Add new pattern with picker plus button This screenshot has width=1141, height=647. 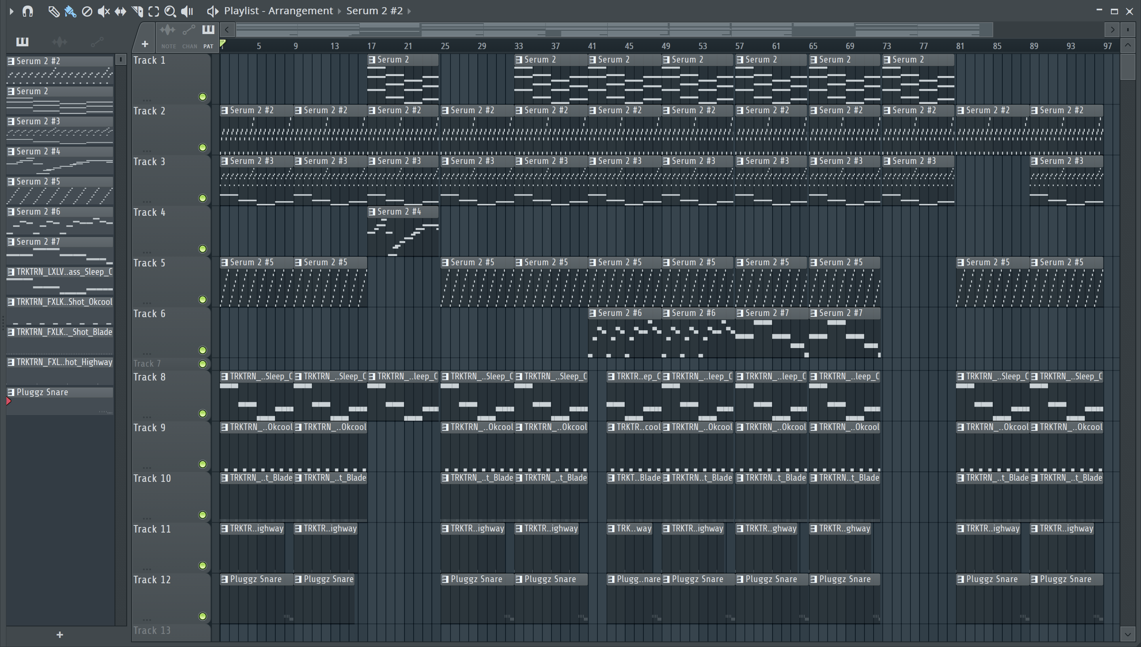pos(60,635)
